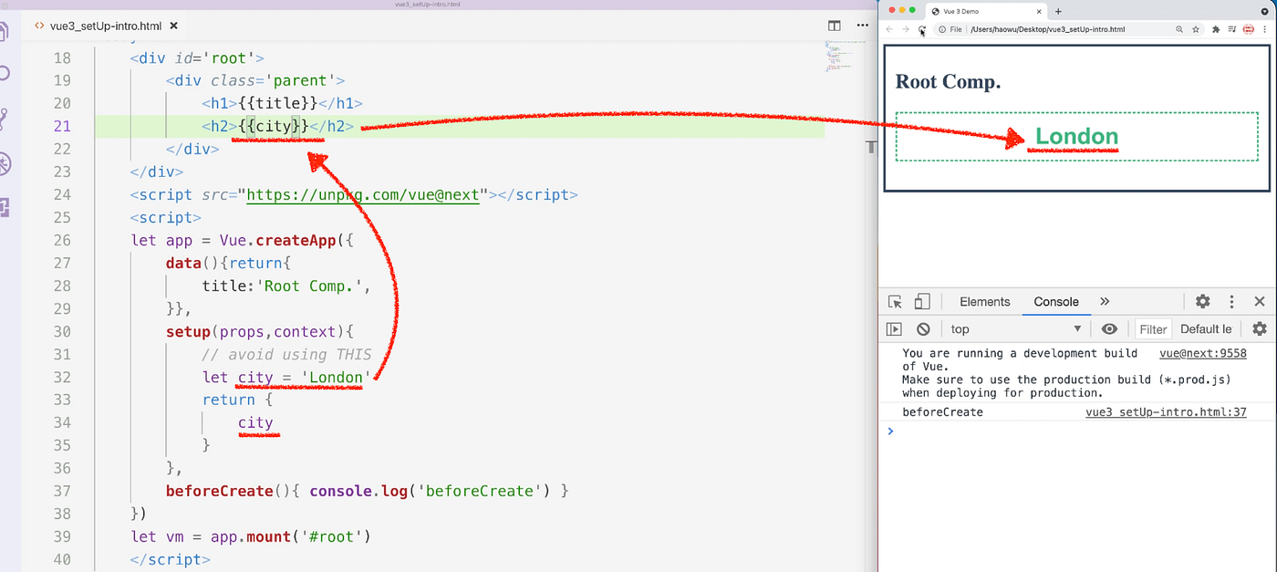The width and height of the screenshot is (1277, 572).
Task: Clear the console using the no-entry icon
Action: pyautogui.click(x=922, y=328)
